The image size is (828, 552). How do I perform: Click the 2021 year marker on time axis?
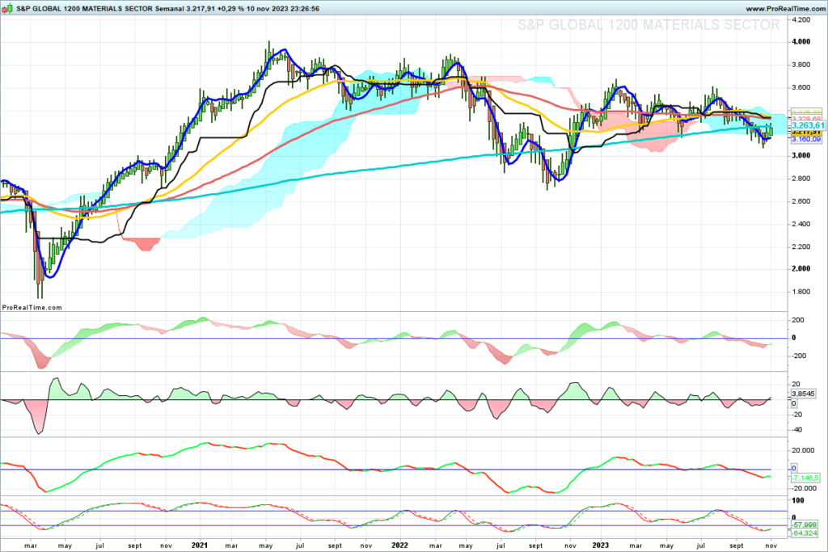[x=200, y=546]
